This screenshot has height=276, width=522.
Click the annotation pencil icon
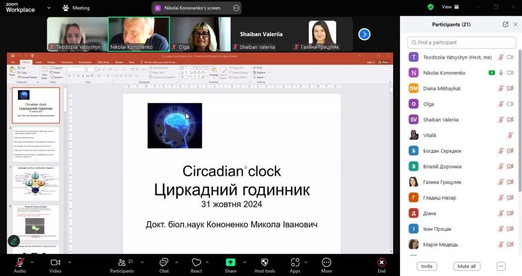point(14,241)
